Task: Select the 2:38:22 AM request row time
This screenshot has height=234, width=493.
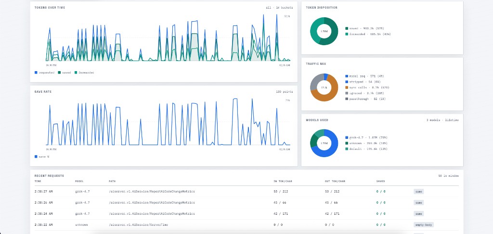Action: [x=43, y=225]
